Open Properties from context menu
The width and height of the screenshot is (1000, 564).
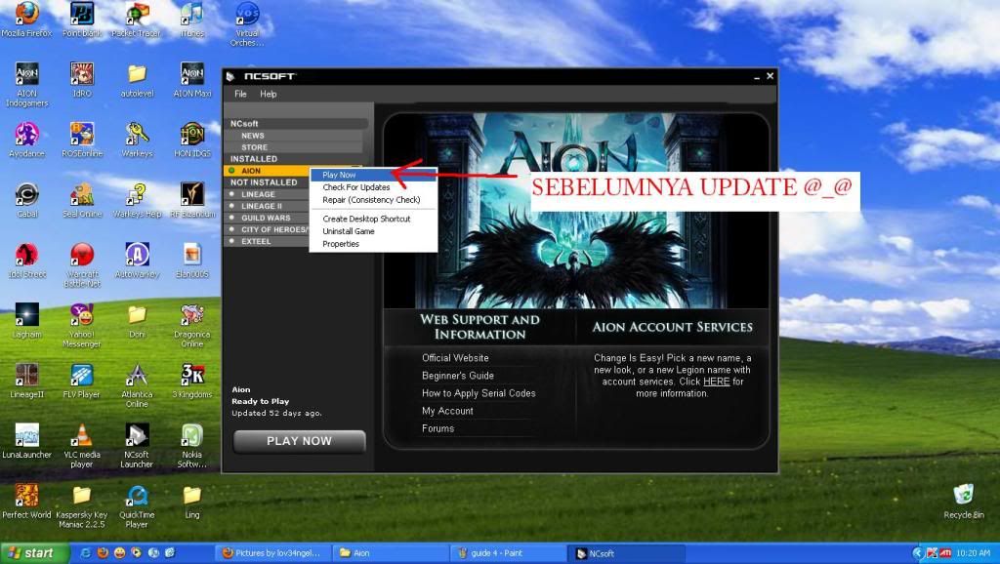[x=373, y=244]
